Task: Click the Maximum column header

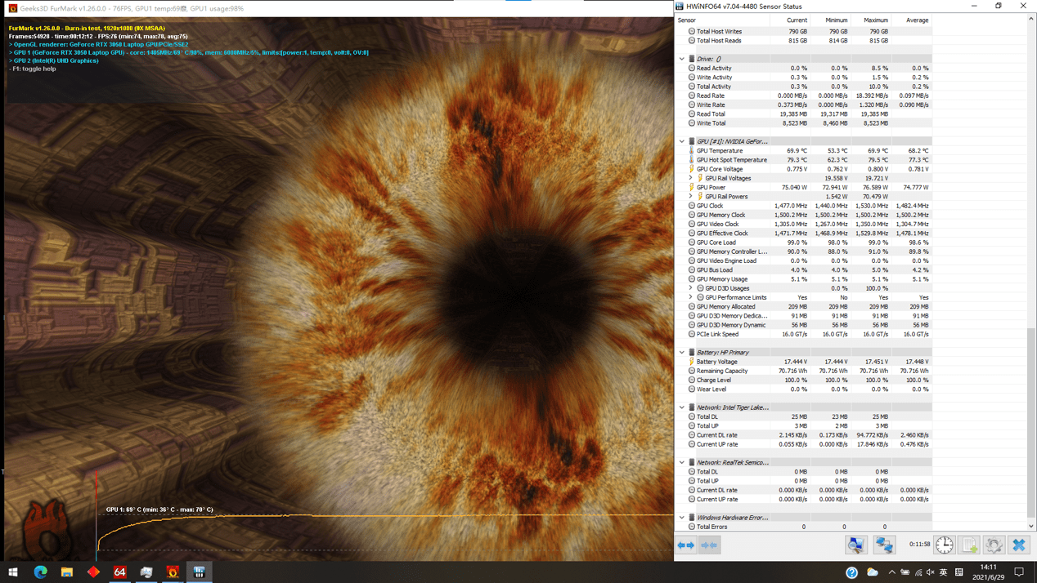Action: 870,20
